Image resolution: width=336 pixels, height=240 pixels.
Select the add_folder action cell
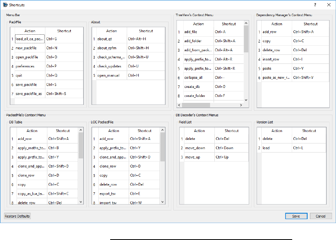coord(199,41)
